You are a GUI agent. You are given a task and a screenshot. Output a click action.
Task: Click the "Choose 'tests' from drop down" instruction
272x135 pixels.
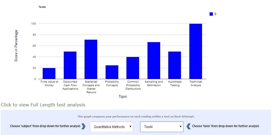tap(226, 126)
